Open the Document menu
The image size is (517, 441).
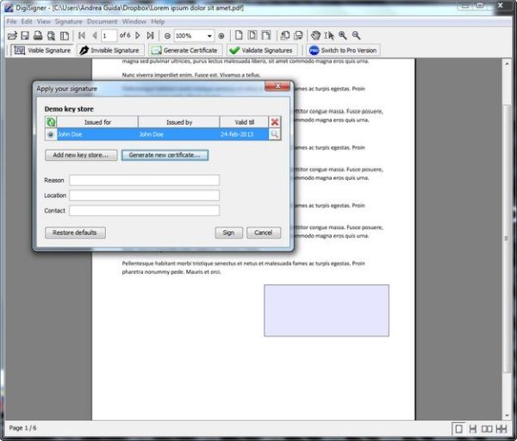102,21
